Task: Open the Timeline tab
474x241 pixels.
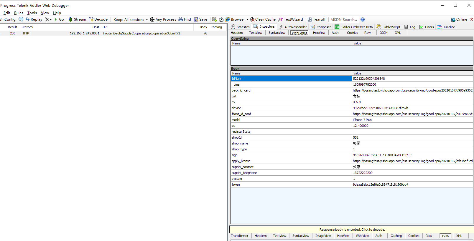Action: coord(446,27)
